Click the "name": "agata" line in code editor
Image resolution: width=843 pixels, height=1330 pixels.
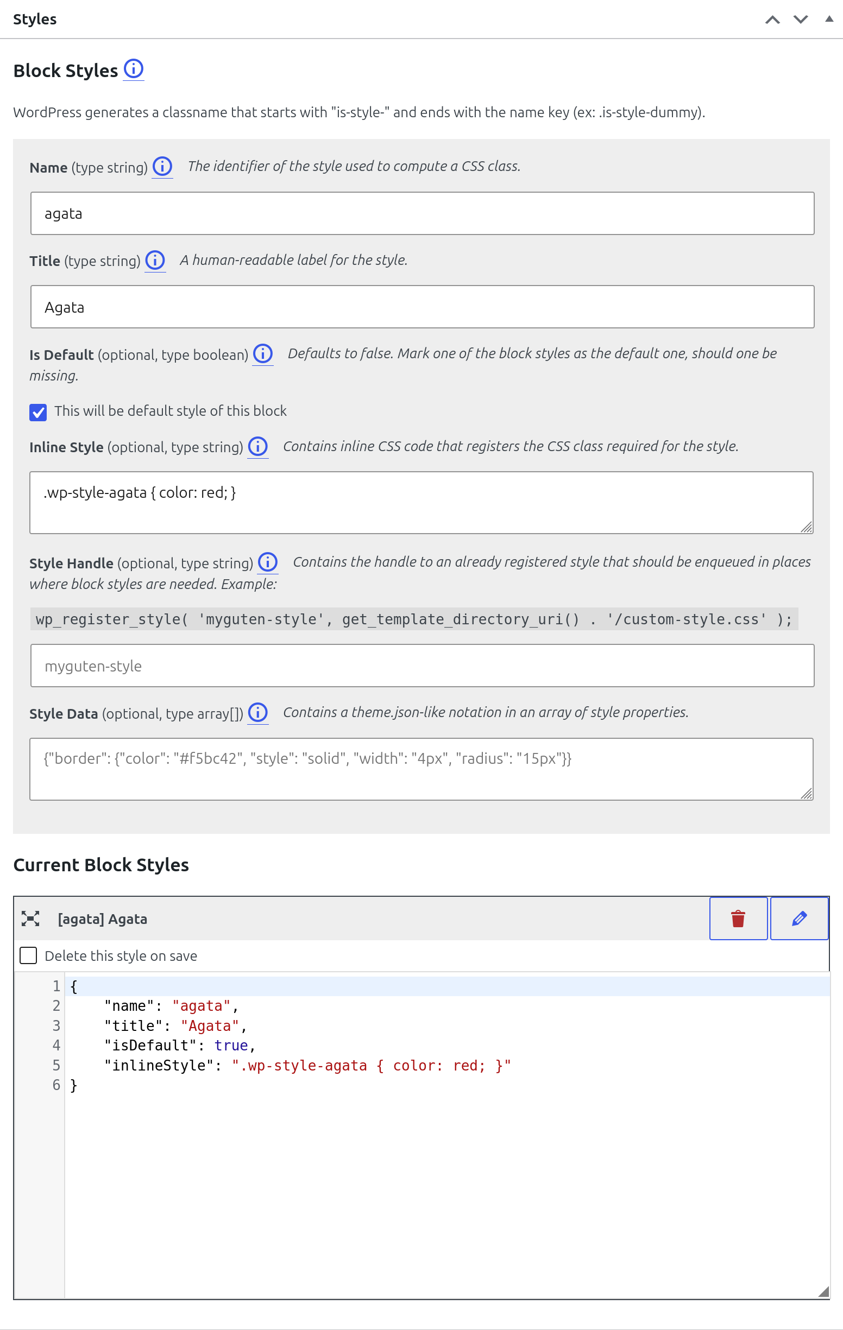[x=171, y=1006]
